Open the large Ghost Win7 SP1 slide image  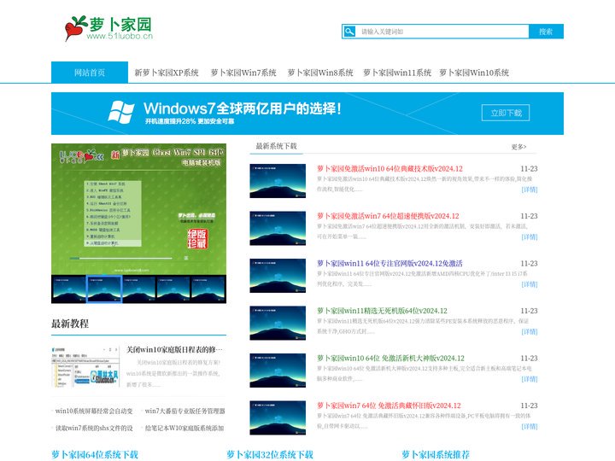point(139,209)
